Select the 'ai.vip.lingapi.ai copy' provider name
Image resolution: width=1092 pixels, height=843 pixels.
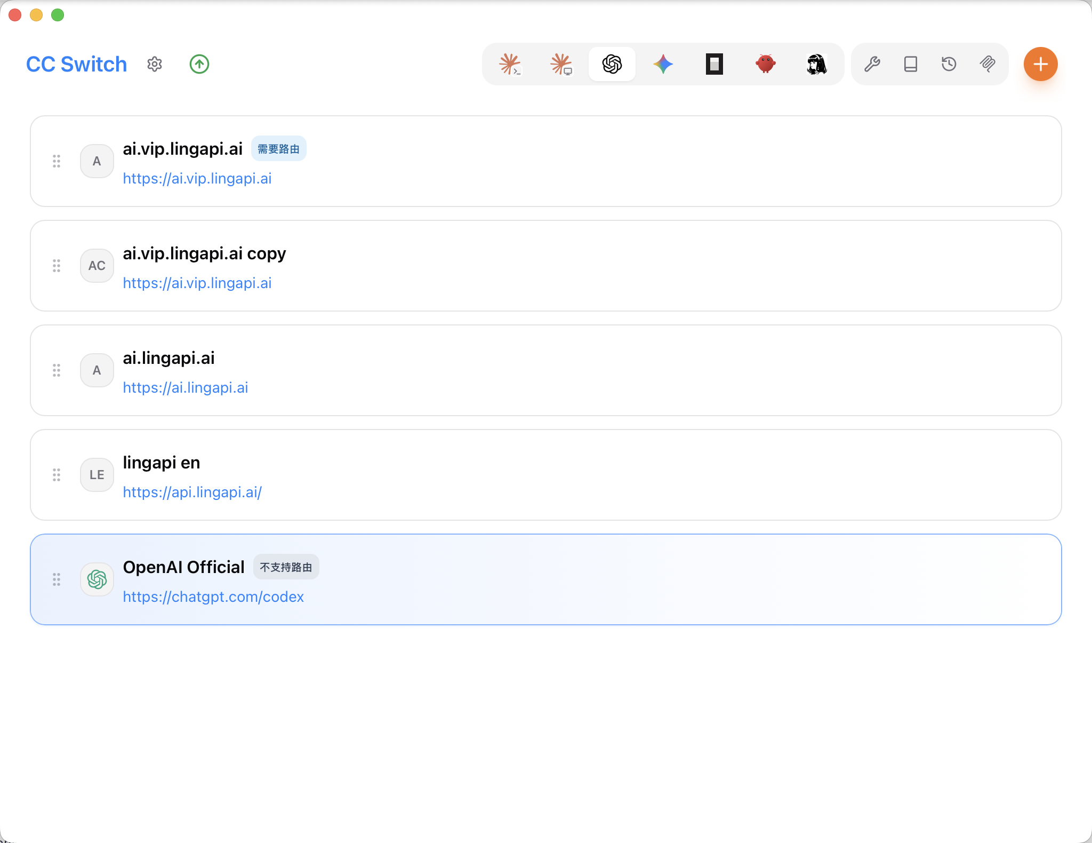pyautogui.click(x=205, y=253)
